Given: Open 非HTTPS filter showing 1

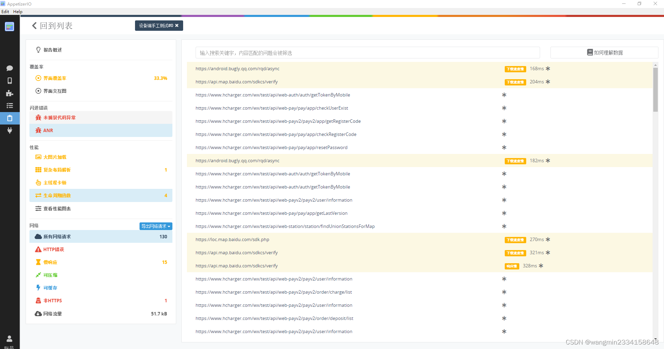Looking at the screenshot, I should point(101,301).
